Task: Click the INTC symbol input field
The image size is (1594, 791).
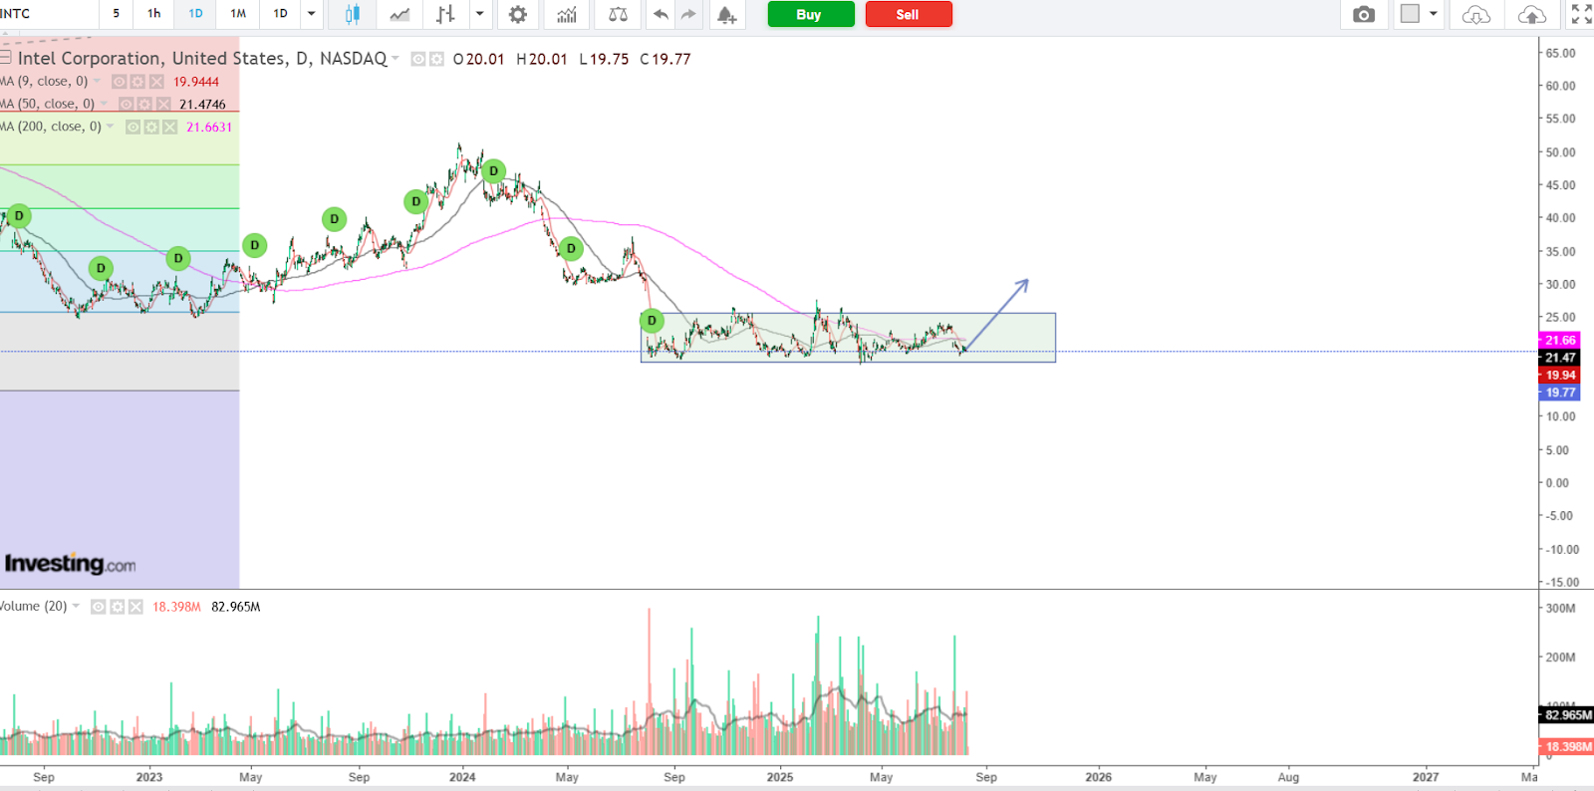Action: 45,14
